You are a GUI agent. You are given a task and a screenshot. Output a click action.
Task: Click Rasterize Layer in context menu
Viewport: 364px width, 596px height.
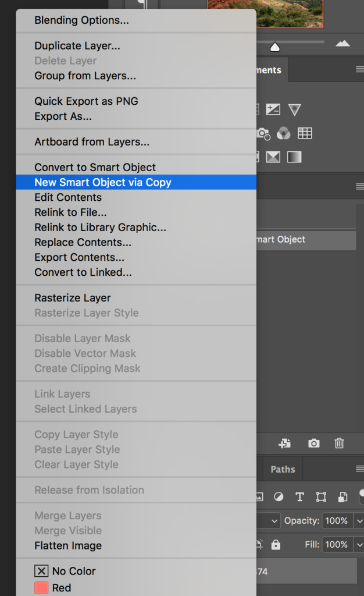(x=73, y=298)
